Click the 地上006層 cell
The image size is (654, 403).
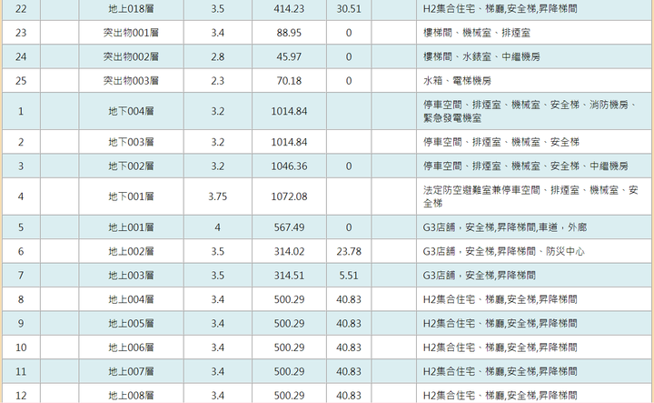131,348
